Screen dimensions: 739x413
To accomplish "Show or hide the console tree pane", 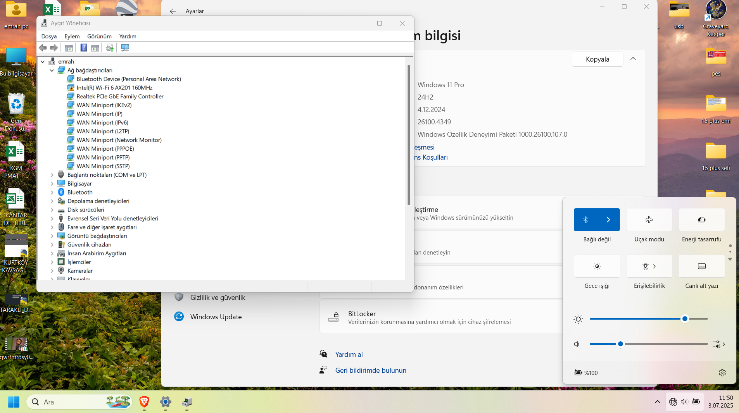I will tap(69, 48).
